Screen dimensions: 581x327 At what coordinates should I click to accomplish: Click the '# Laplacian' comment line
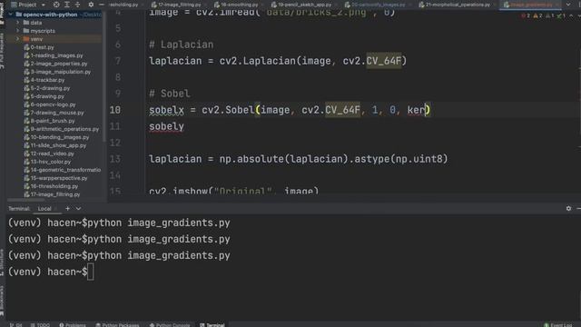click(x=182, y=45)
